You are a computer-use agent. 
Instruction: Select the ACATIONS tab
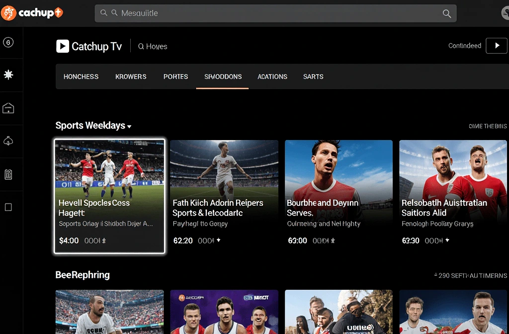coord(272,77)
